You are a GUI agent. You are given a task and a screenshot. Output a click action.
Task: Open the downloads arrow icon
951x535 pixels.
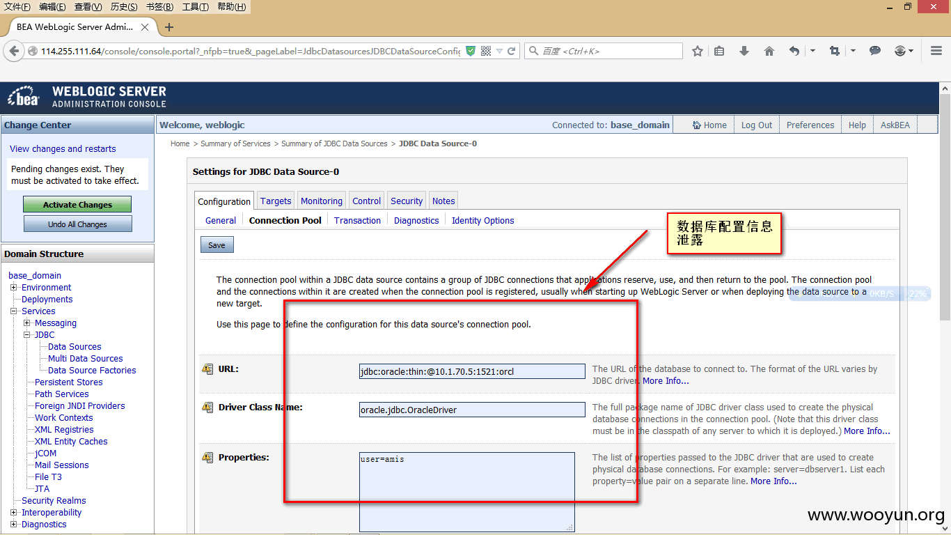[744, 51]
